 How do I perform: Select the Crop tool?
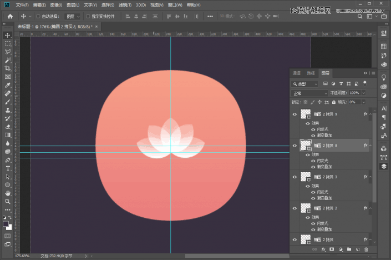(8, 68)
